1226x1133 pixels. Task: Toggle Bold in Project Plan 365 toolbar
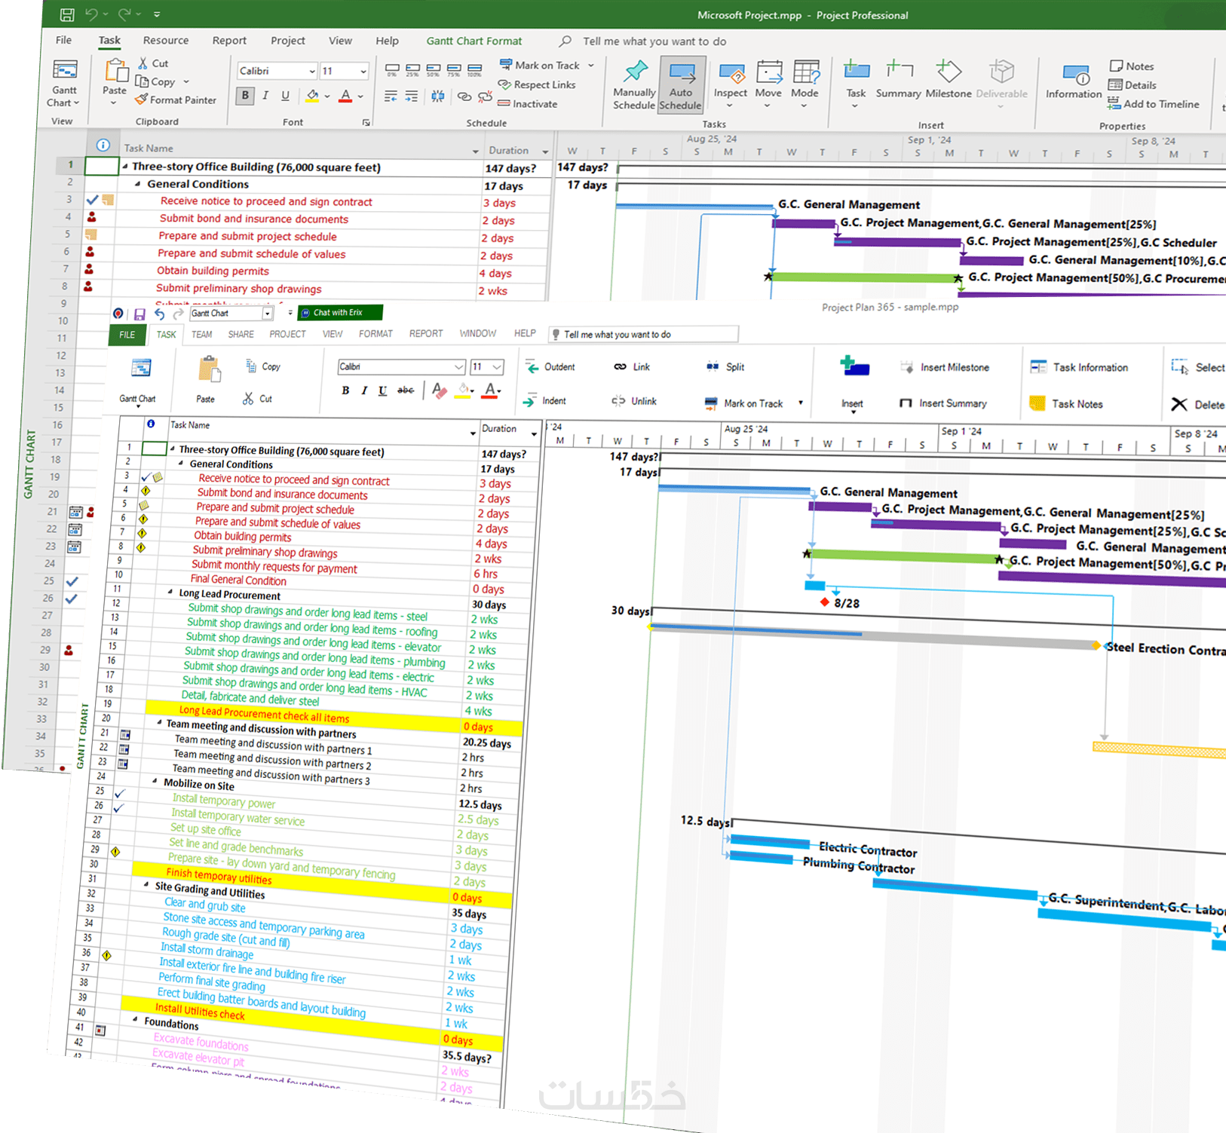(x=345, y=390)
